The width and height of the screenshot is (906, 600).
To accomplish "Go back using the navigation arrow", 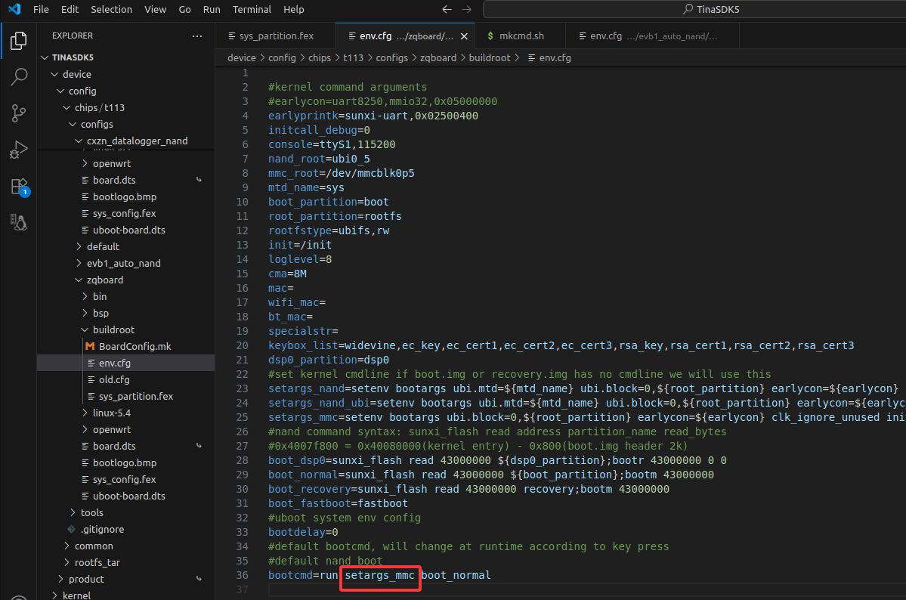I will coord(447,10).
